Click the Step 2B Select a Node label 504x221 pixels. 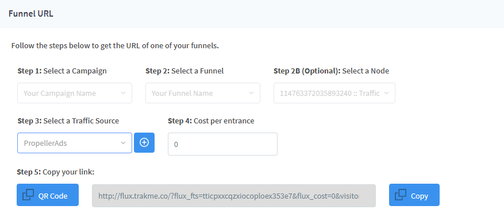coord(331,71)
